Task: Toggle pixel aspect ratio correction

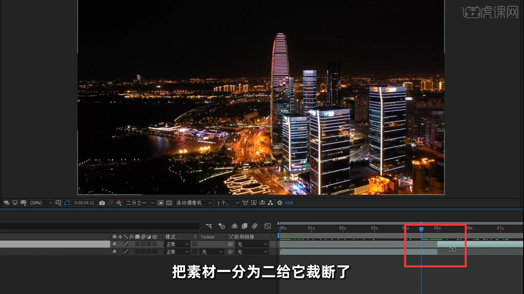Action: pyautogui.click(x=245, y=203)
